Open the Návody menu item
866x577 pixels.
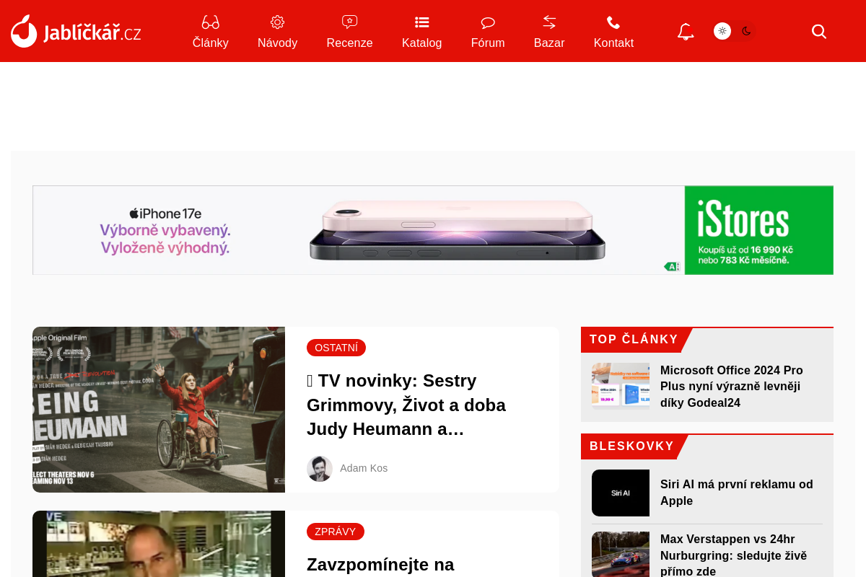click(278, 43)
